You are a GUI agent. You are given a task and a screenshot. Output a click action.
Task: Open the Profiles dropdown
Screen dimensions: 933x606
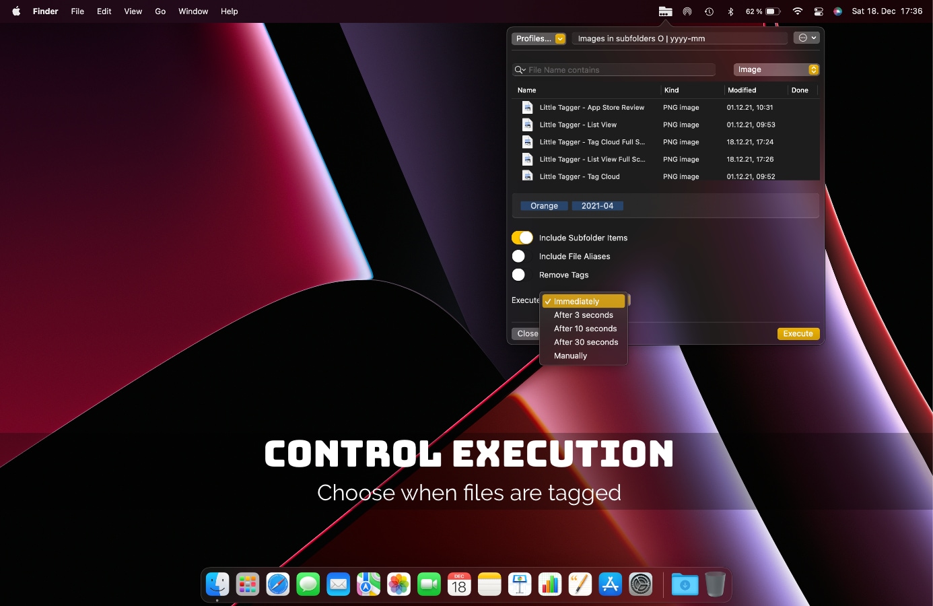tap(539, 38)
